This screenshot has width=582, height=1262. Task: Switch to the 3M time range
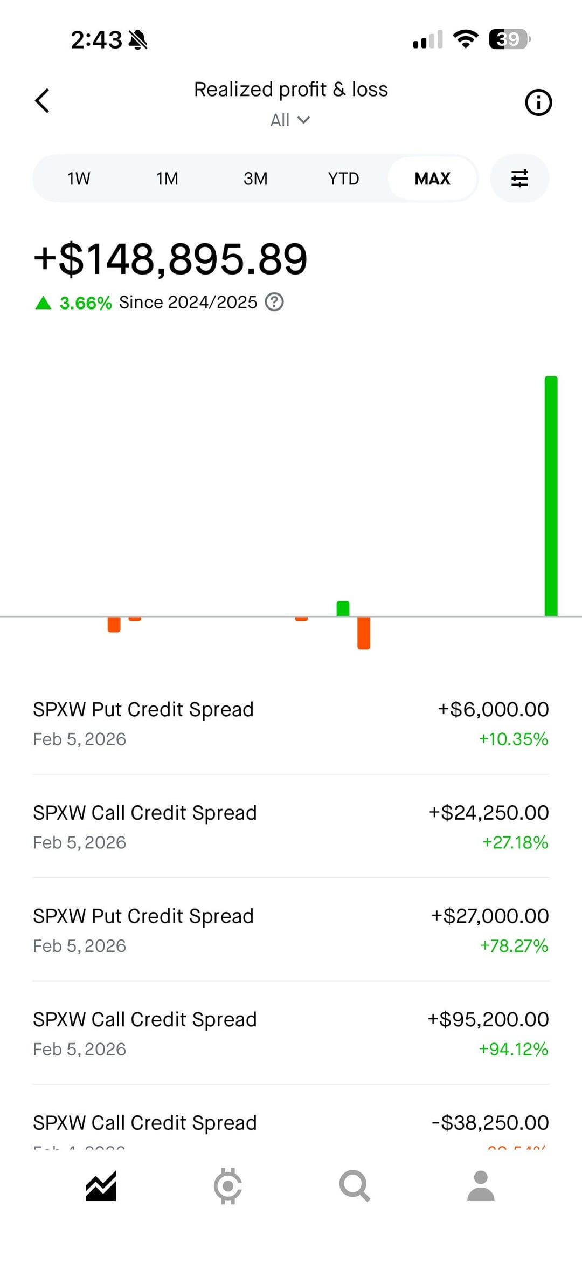[255, 179]
